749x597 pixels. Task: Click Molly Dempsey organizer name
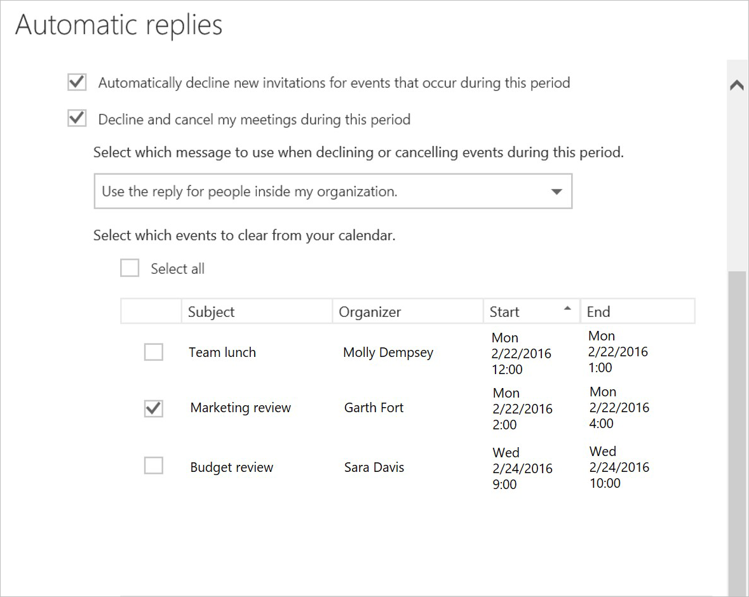point(388,352)
